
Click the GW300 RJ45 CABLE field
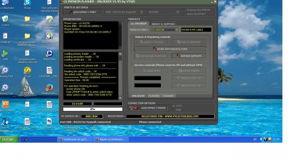pos(196,30)
